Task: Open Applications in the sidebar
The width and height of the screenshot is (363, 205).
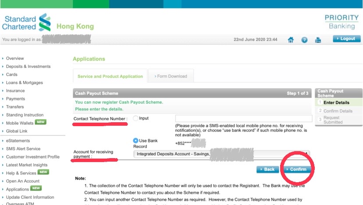Action: (x=18, y=189)
